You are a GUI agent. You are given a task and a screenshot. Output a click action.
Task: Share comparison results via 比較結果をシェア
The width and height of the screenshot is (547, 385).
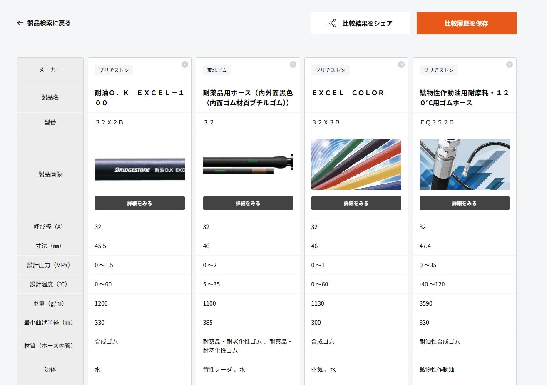pos(361,23)
